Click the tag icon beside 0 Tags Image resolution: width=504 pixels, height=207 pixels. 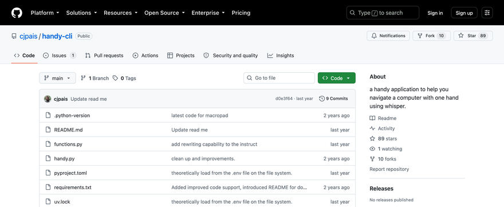coord(115,78)
